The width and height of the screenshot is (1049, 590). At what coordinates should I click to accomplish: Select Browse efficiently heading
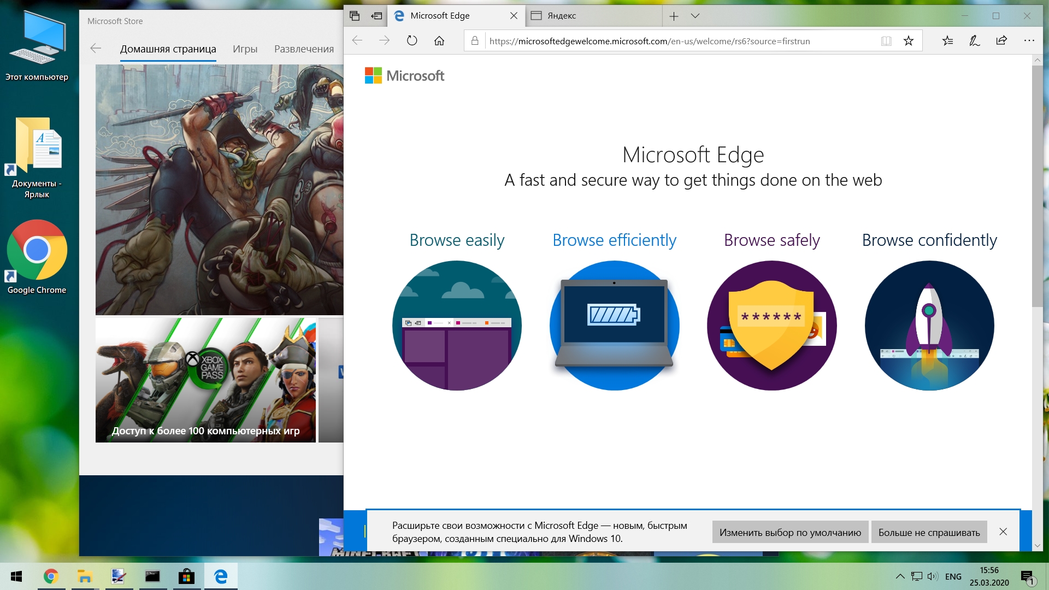coord(614,240)
